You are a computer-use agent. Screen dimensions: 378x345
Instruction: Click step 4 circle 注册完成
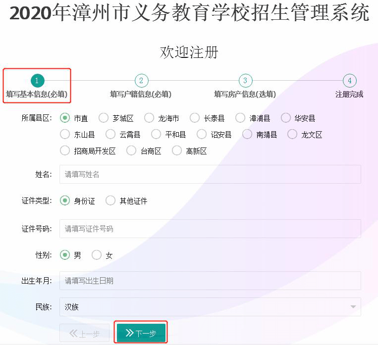350,81
